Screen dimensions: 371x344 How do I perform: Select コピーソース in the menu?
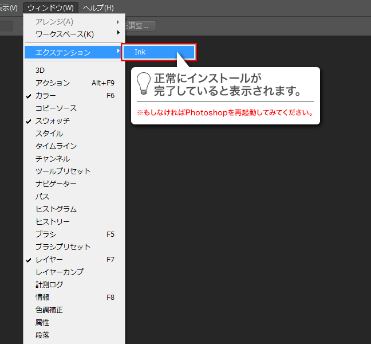click(x=56, y=108)
